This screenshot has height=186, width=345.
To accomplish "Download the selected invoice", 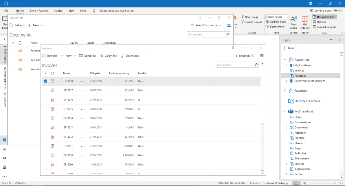I will click(130, 56).
